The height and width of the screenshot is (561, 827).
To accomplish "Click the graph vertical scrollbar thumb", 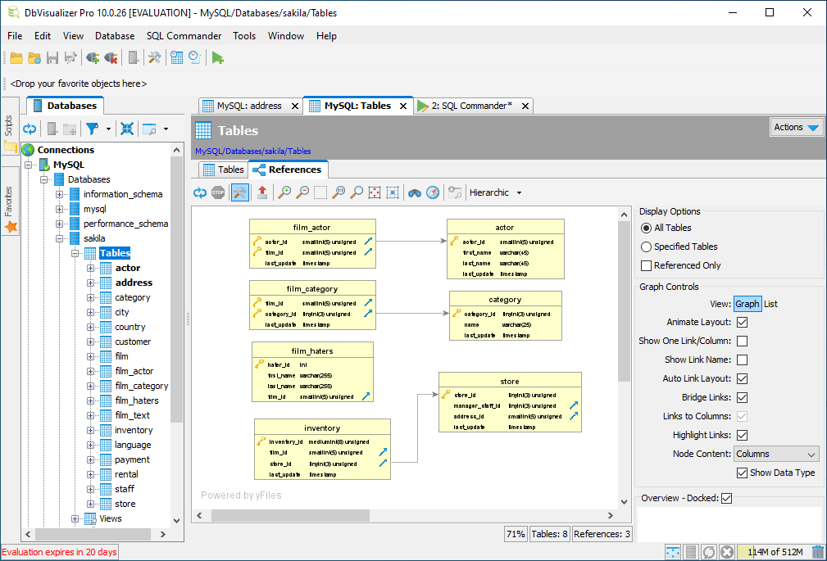I will point(624,301).
